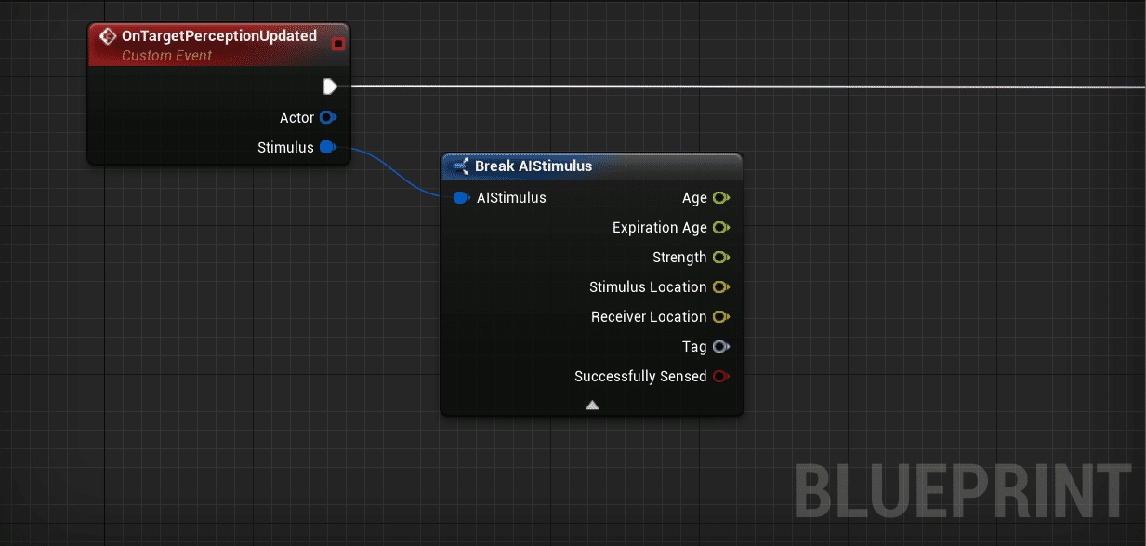Click the Stimulus pin label
Viewport: 1146px width, 546px height.
(285, 148)
